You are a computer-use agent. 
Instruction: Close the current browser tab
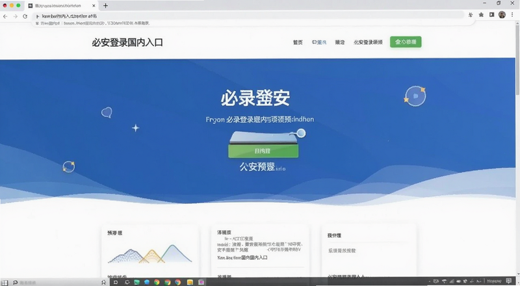(x=94, y=6)
